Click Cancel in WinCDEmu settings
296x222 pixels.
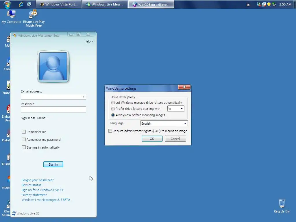(175, 139)
